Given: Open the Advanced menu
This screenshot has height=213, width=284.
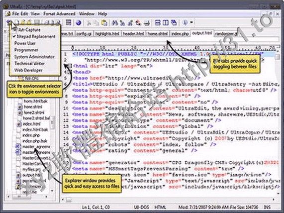Looking at the screenshot, I should [x=66, y=14].
